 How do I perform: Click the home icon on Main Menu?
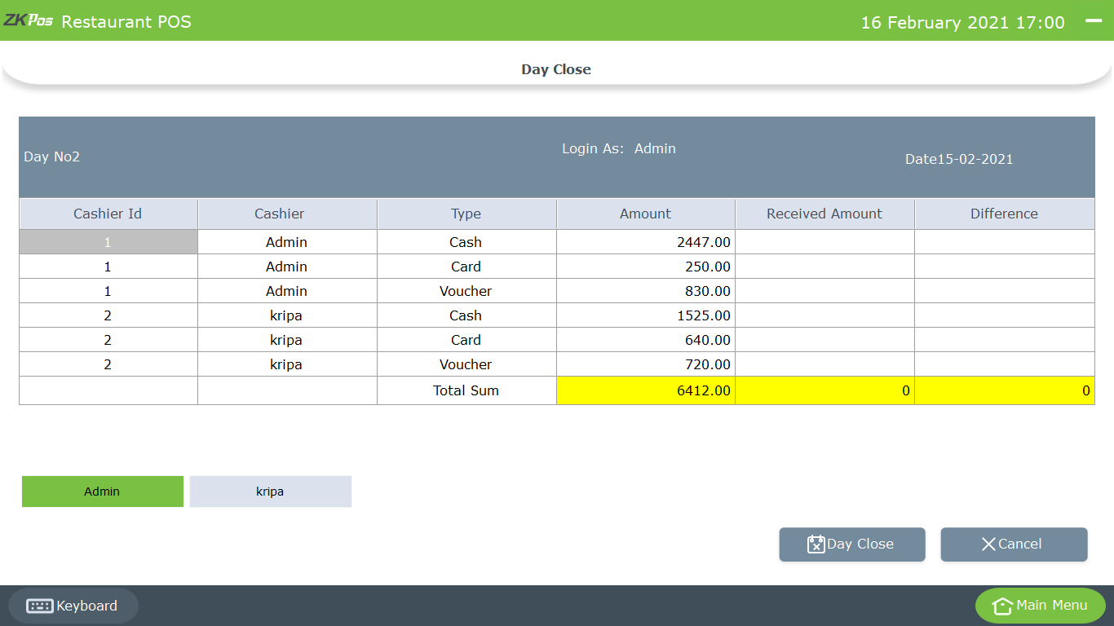point(1002,606)
